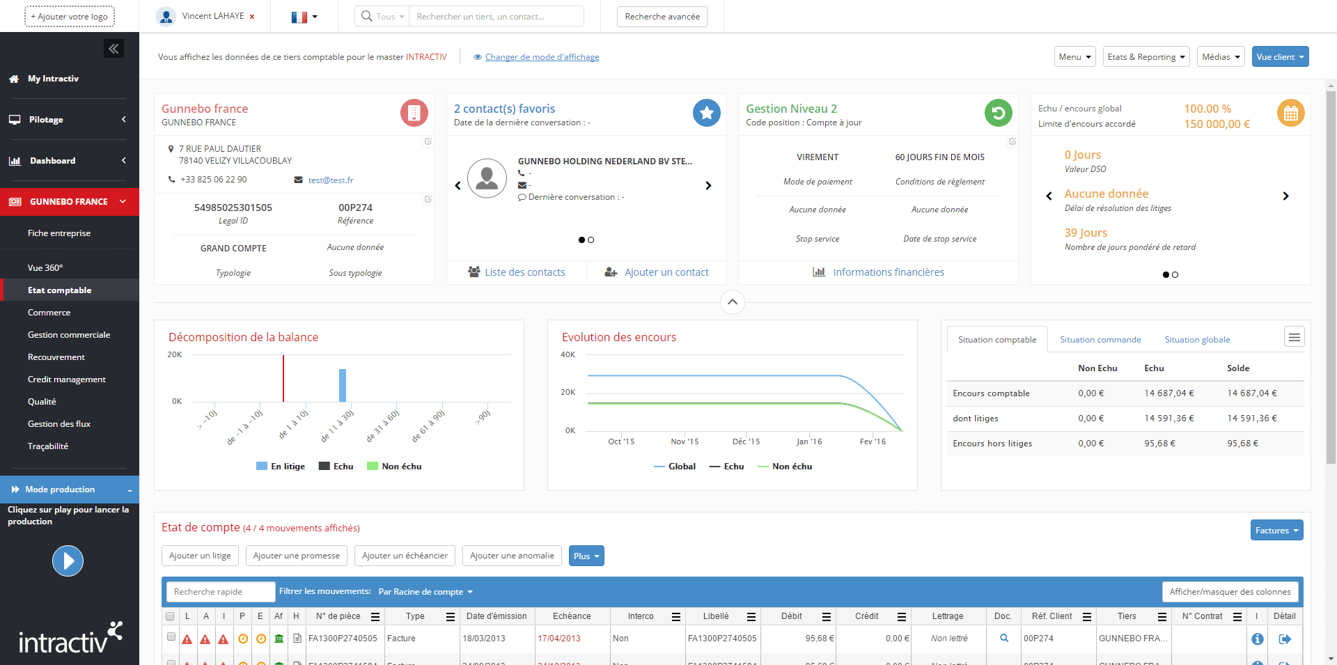Open the Par Racine de compte filter dropdown
Screen dimensions: 1337x665
click(423, 591)
